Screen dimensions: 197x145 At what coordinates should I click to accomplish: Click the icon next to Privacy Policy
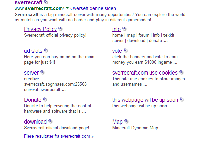coord(60,29)
